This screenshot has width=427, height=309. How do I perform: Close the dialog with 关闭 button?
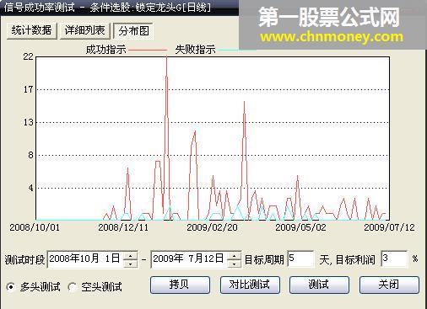[x=389, y=285]
